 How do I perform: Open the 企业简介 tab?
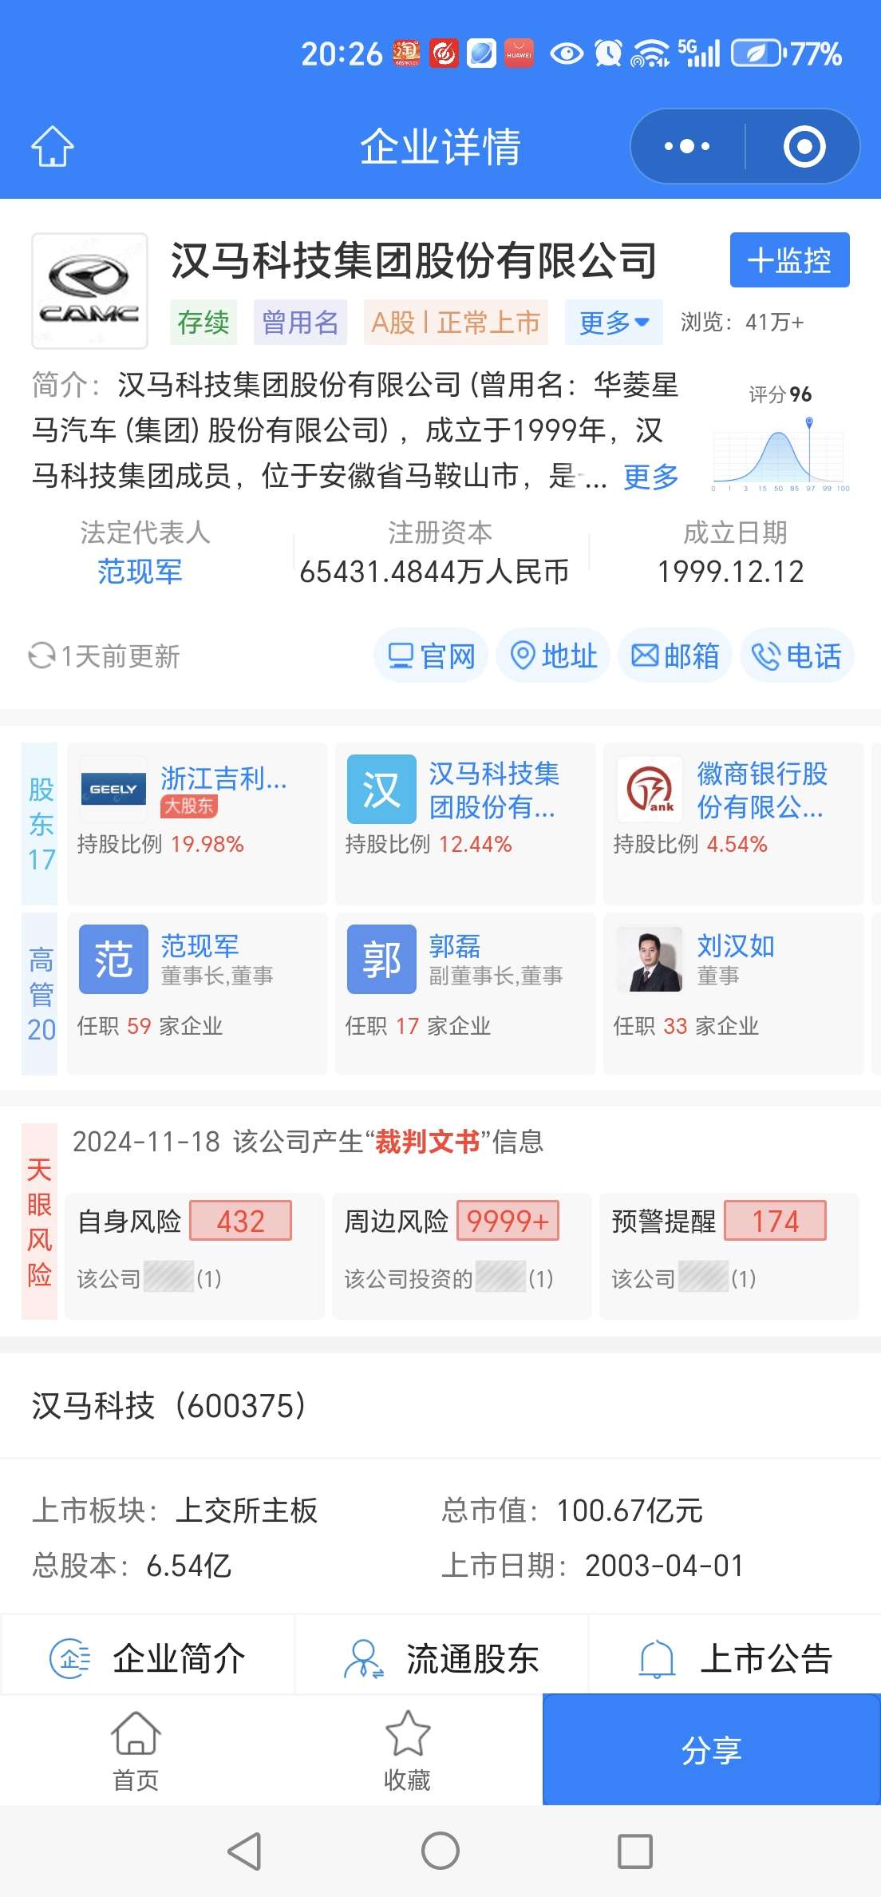(148, 1658)
